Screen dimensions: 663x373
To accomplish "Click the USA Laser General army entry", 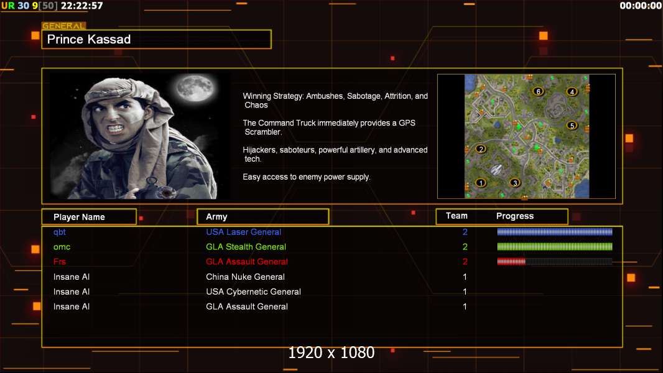I will [244, 232].
